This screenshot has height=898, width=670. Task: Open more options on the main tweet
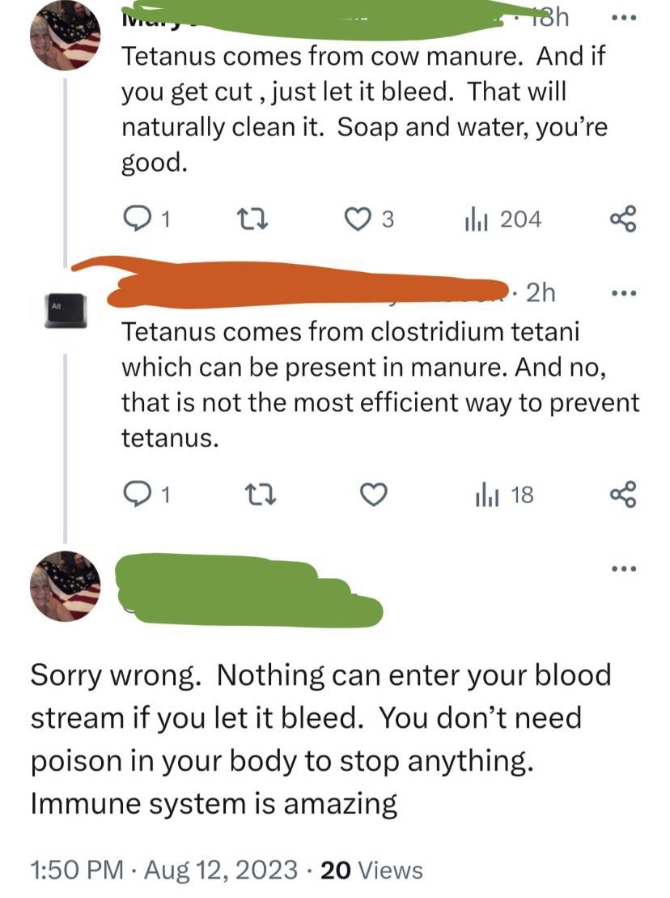pyautogui.click(x=623, y=569)
